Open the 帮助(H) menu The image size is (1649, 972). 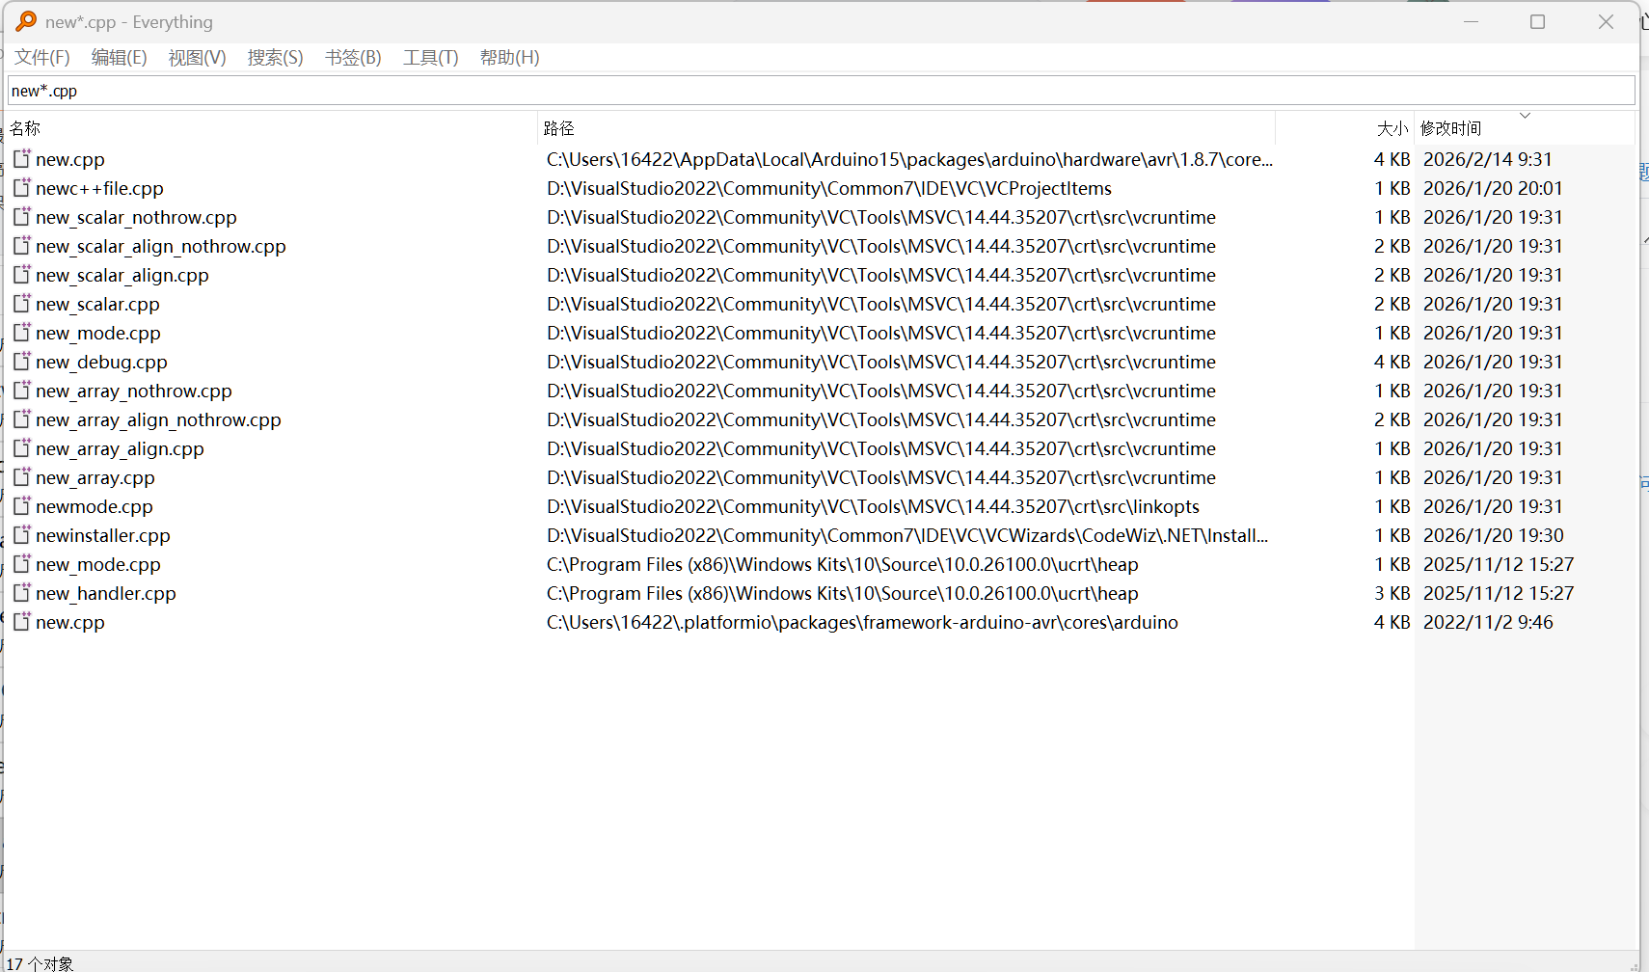click(x=510, y=58)
